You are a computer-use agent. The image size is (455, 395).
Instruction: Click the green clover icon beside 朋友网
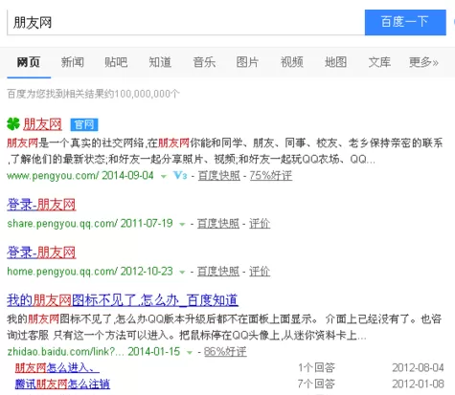pos(13,123)
